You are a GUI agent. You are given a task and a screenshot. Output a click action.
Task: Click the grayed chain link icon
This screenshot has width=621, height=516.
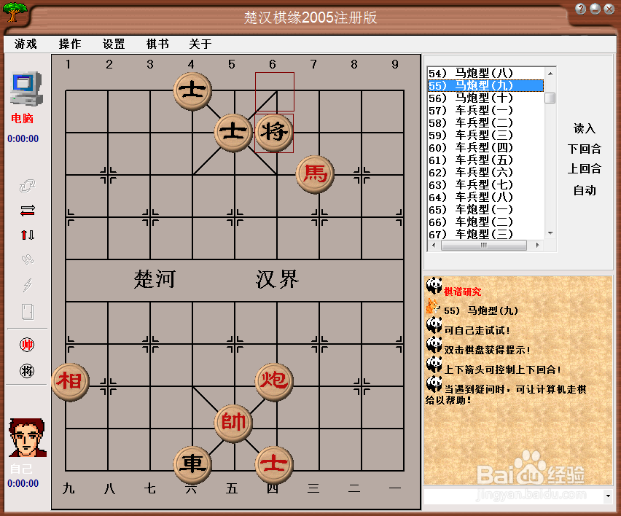(x=27, y=185)
